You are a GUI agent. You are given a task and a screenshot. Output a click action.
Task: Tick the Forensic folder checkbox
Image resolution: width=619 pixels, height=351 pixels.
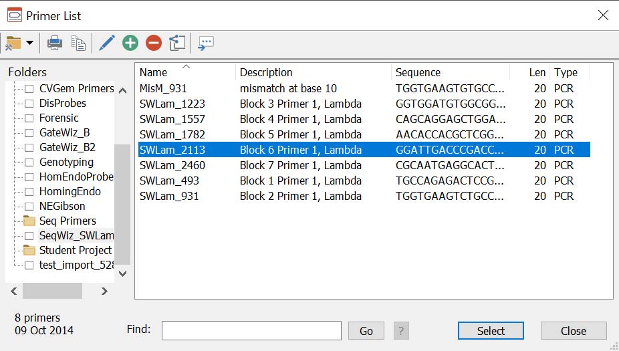tap(29, 118)
